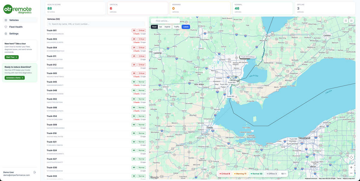Filter by the Warning 0 summary card
The image size is (360, 181).
200,8
